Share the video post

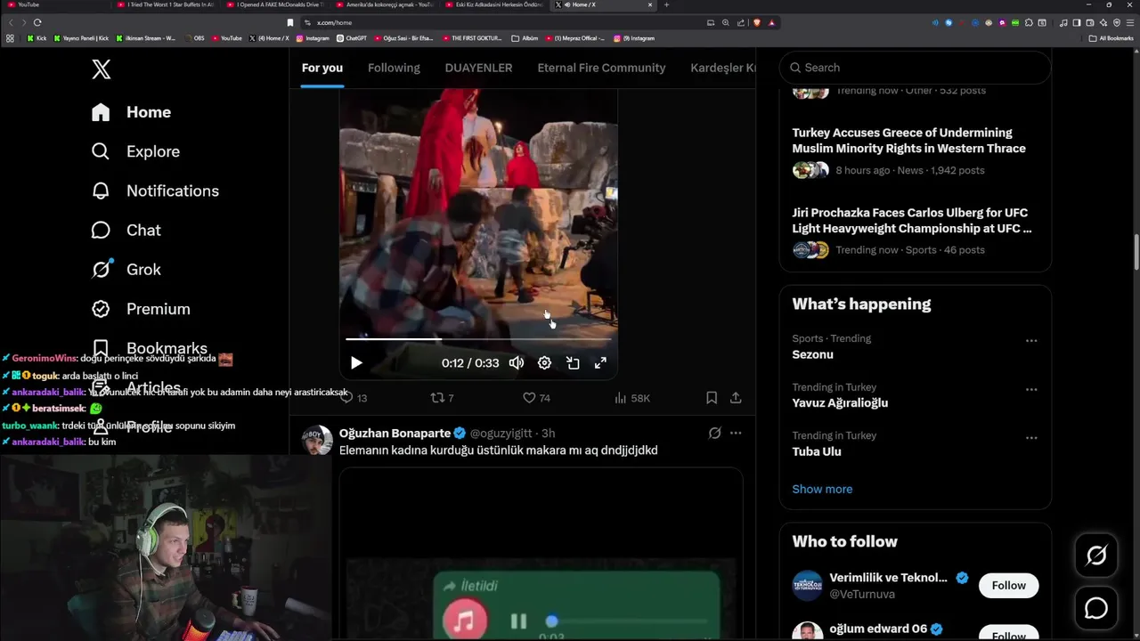point(736,398)
